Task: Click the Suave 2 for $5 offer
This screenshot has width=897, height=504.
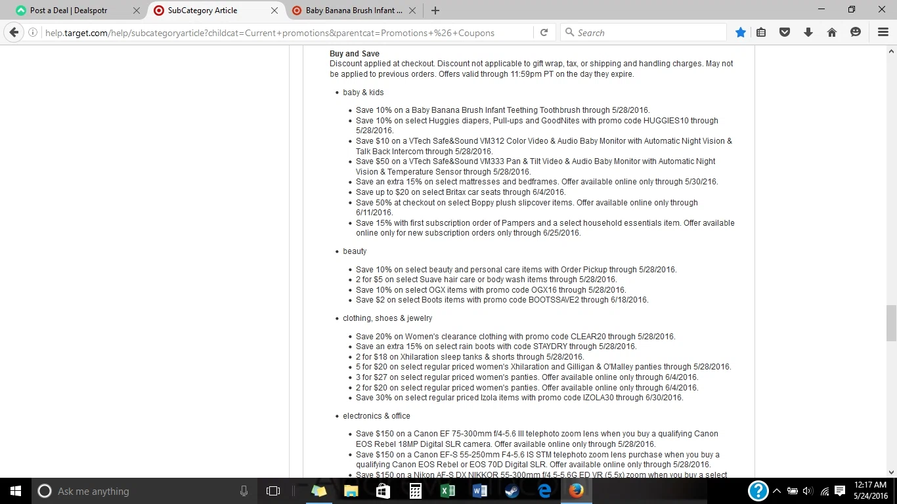Action: coord(487,280)
